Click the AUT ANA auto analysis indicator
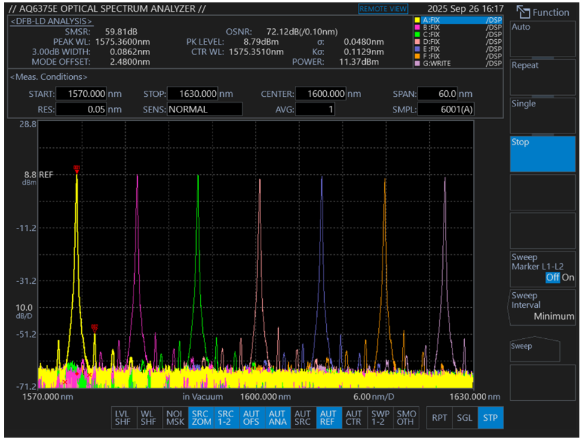 click(277, 418)
